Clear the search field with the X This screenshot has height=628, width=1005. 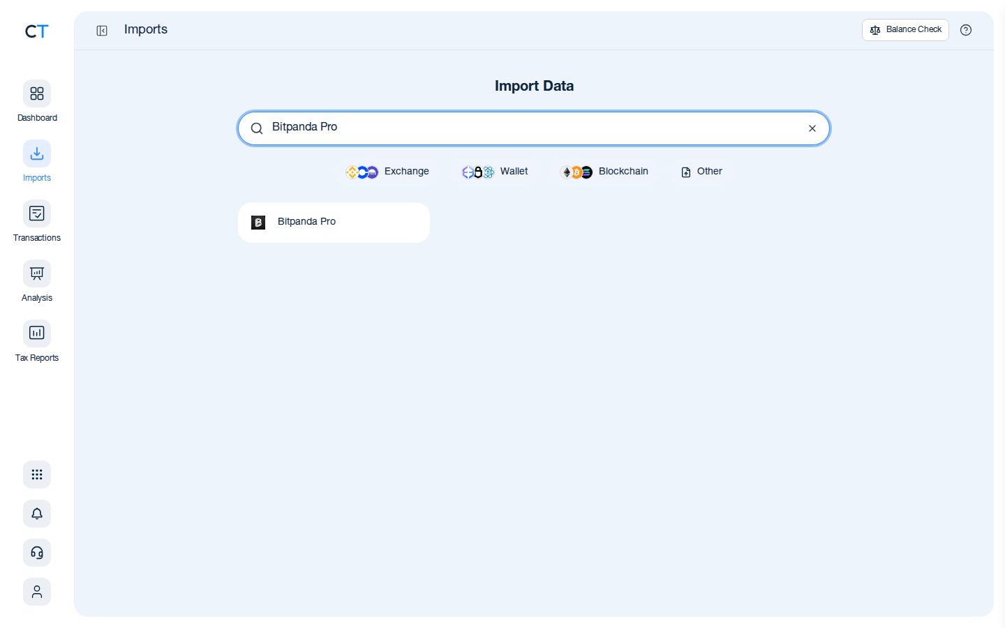pyautogui.click(x=812, y=128)
